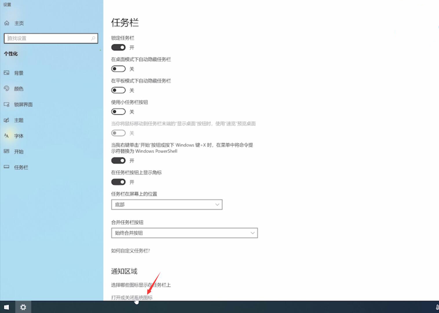The image size is (439, 313).
Task: Disable 在任务栏按钮上显示角标 switch
Action: coord(118,182)
